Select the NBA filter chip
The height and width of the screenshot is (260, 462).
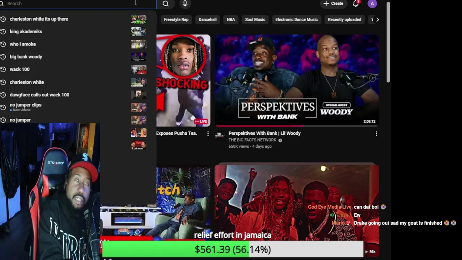tap(231, 19)
